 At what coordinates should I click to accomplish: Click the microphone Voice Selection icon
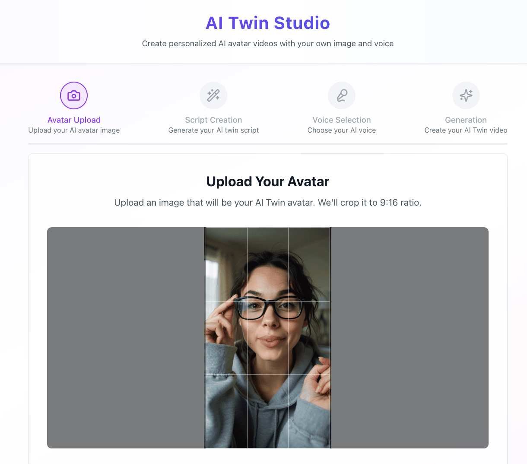342,95
